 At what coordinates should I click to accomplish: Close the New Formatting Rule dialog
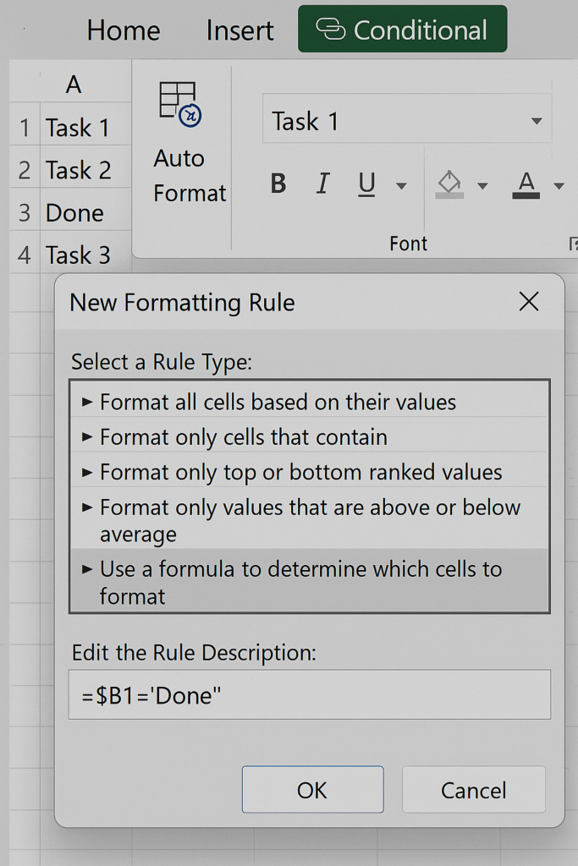pyautogui.click(x=529, y=302)
